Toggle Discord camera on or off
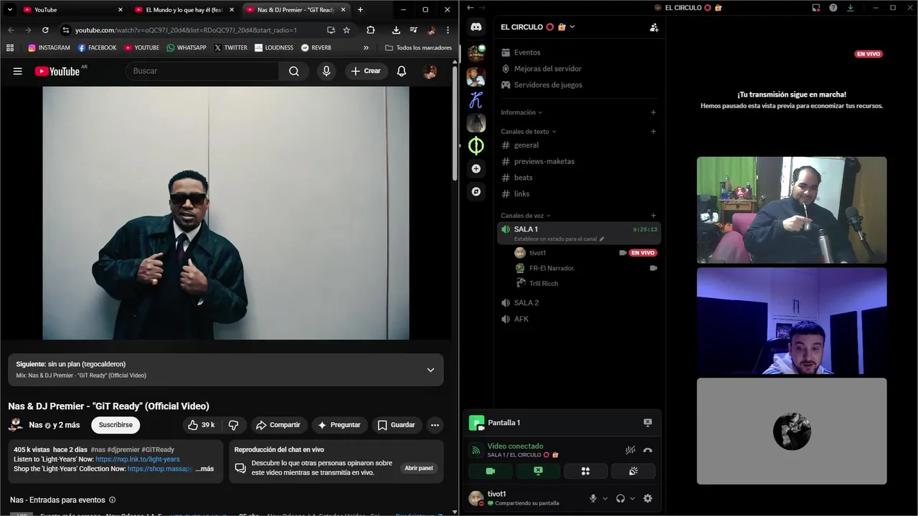The image size is (918, 516). [491, 471]
